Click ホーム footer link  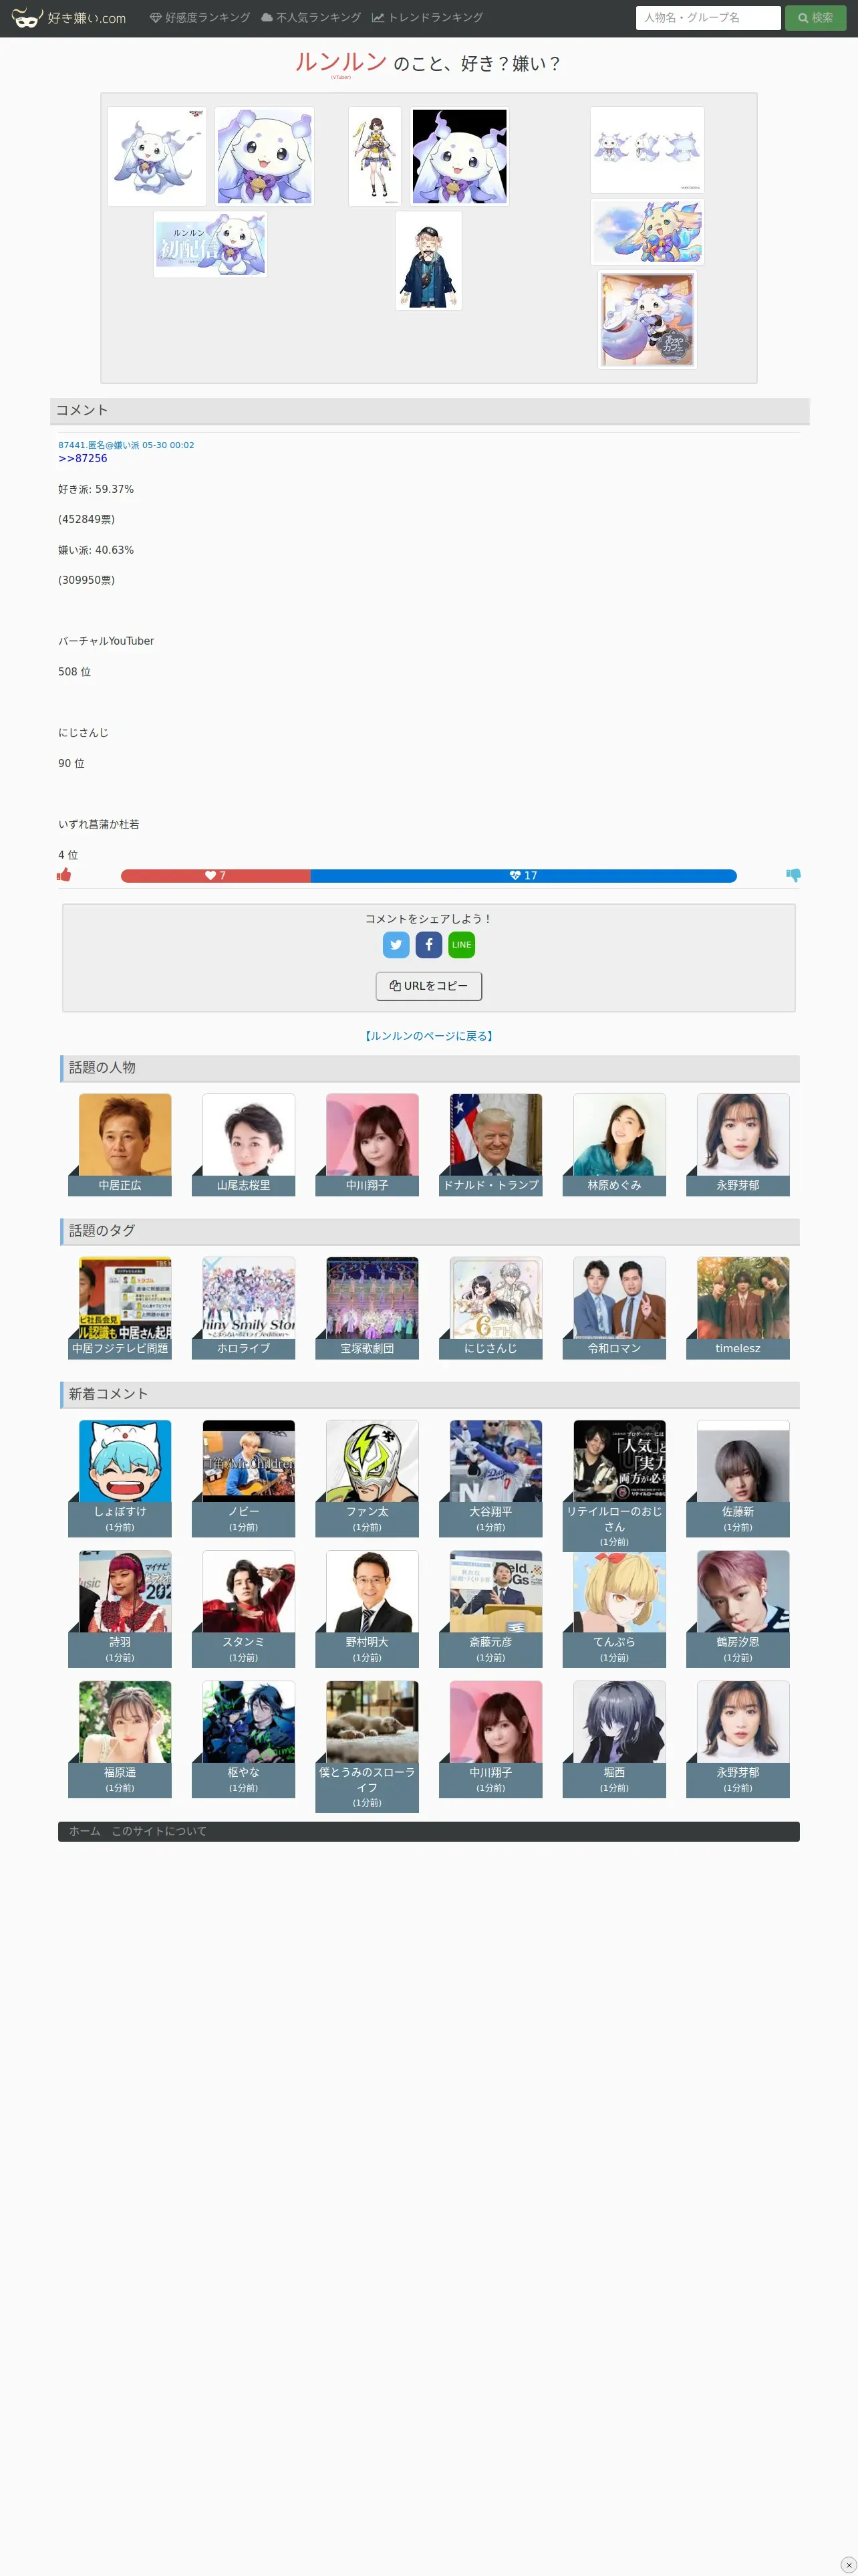coord(85,1831)
